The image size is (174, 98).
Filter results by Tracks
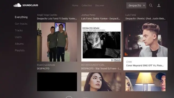pyautogui.click(x=19, y=31)
